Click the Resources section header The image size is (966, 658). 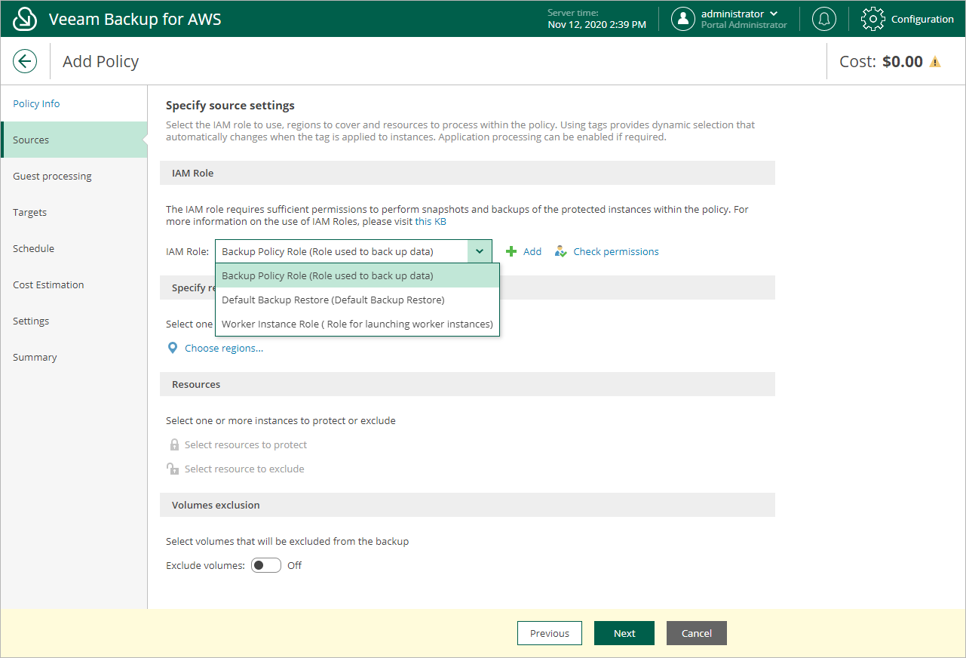click(x=468, y=384)
